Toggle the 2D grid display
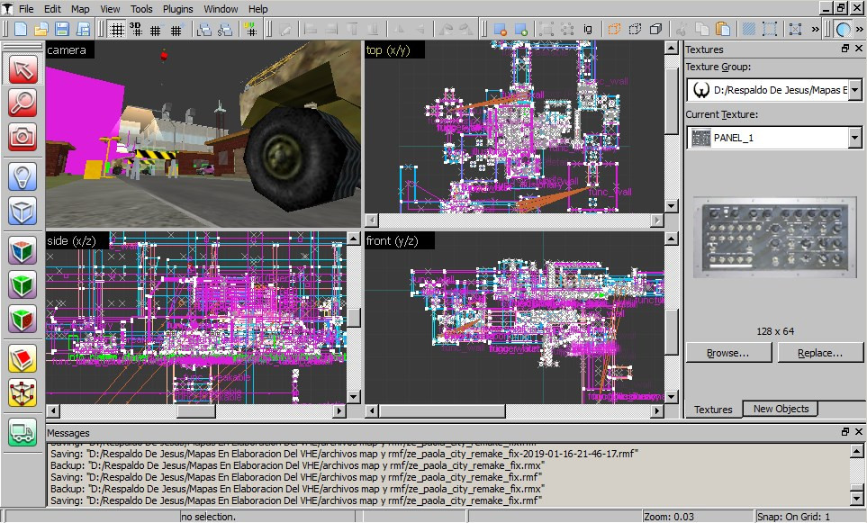 pyautogui.click(x=116, y=30)
